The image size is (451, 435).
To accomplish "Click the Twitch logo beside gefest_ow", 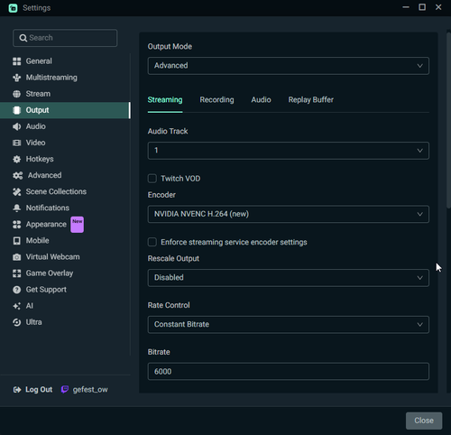I will tap(65, 390).
